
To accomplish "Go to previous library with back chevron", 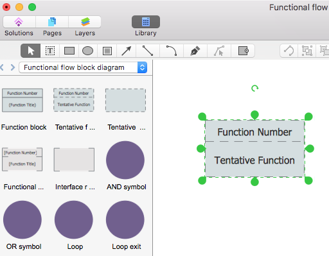I will (2, 67).
